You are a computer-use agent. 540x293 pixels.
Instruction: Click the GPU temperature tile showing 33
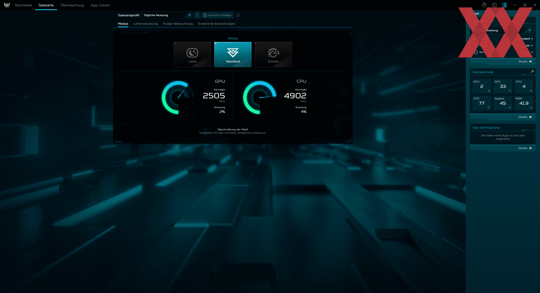tap(503, 86)
